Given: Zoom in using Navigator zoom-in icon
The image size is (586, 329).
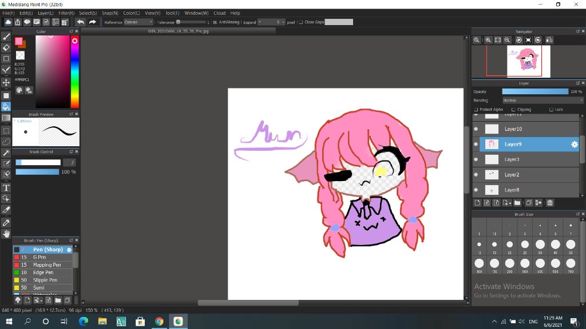Looking at the screenshot, I should (488, 40).
